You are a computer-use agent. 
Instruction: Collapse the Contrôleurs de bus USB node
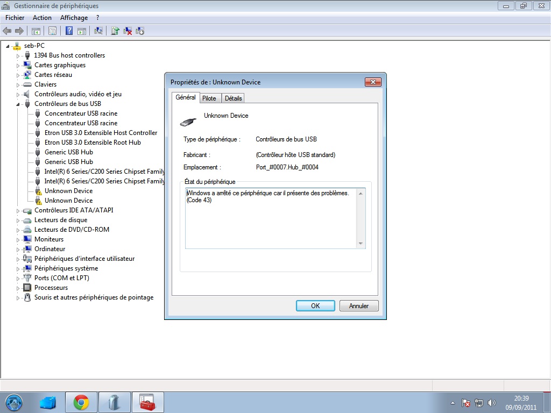coord(18,104)
